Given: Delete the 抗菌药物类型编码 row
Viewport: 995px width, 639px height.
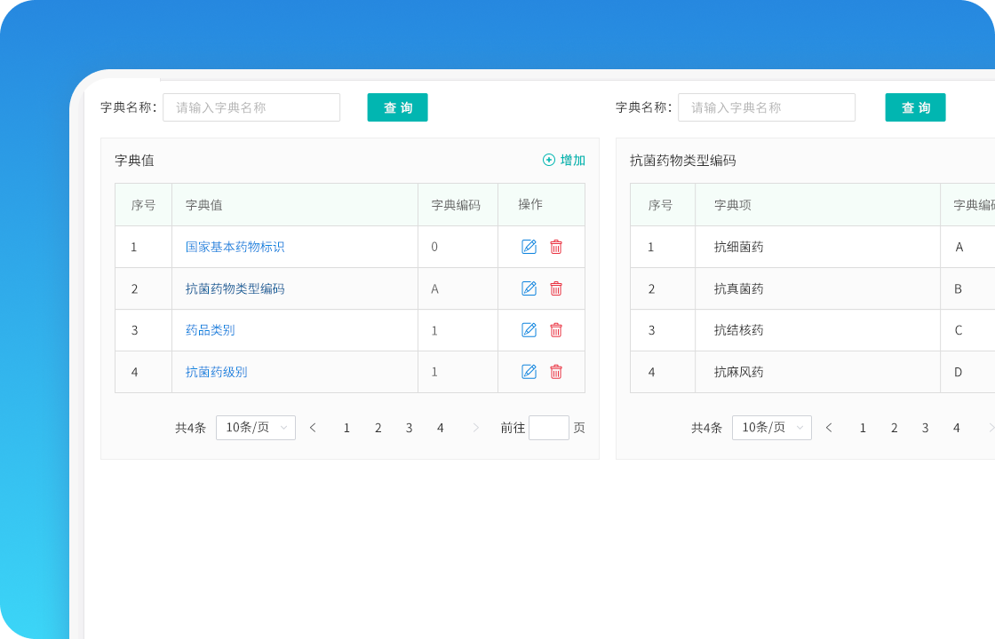Looking at the screenshot, I should pyautogui.click(x=556, y=288).
